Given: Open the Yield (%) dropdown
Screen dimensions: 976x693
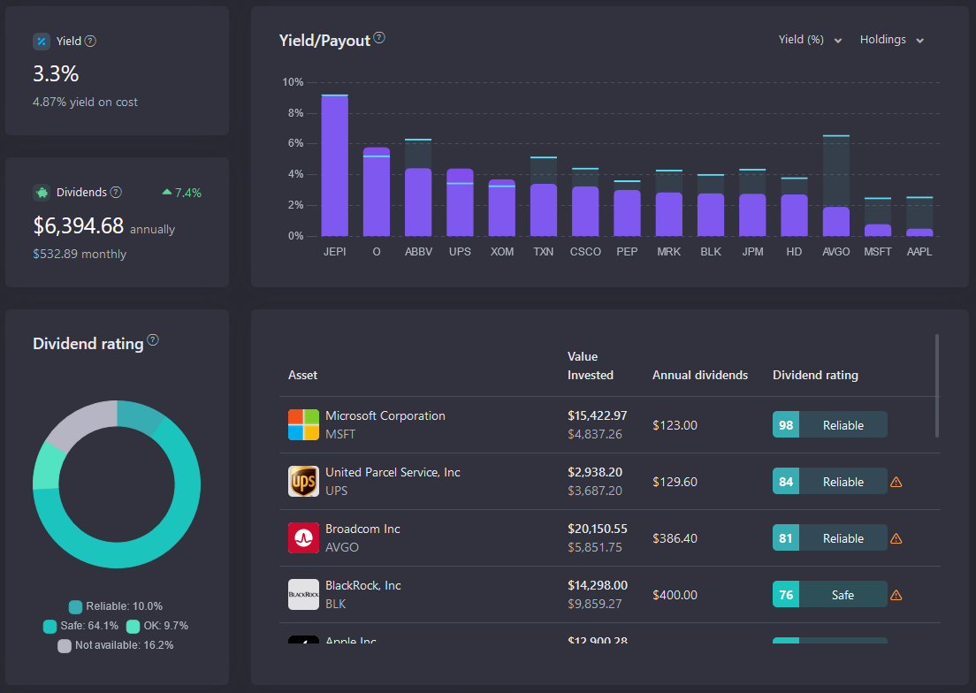Looking at the screenshot, I should pyautogui.click(x=811, y=40).
